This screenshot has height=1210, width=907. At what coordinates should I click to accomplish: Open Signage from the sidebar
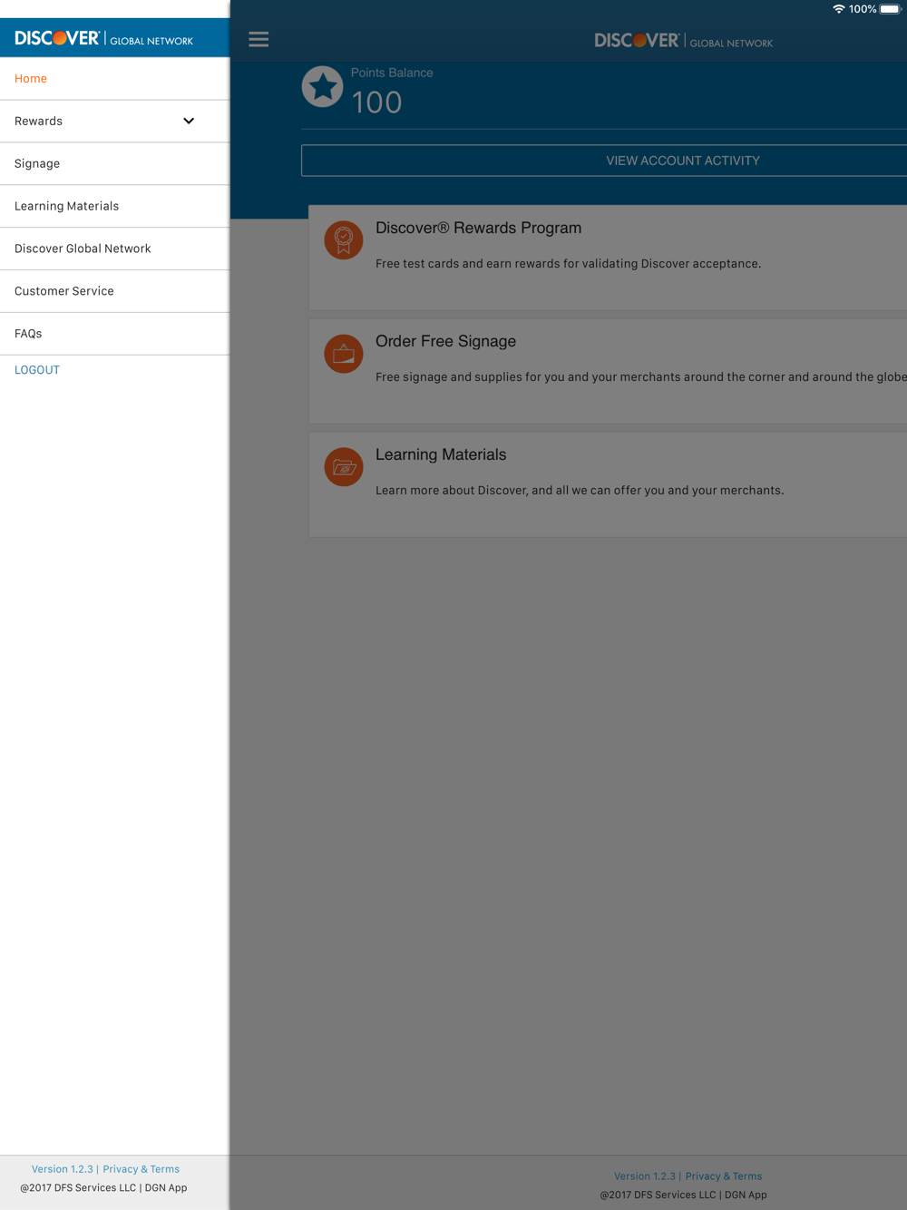(114, 164)
